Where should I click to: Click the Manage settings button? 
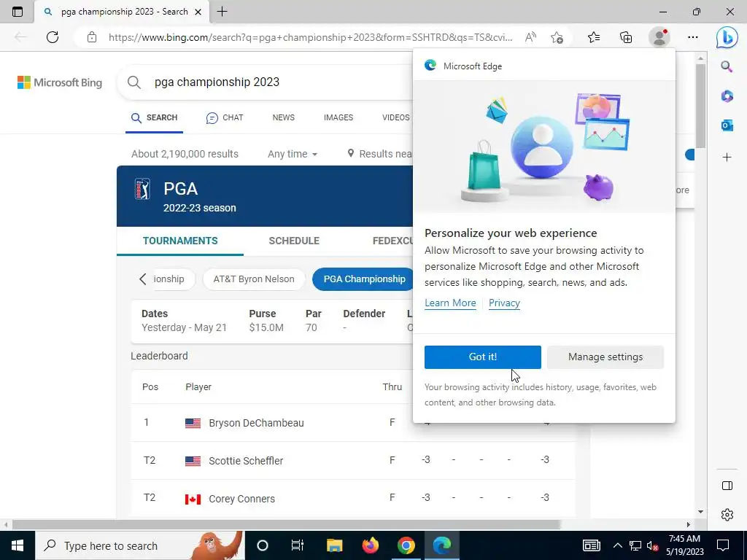pyautogui.click(x=605, y=357)
